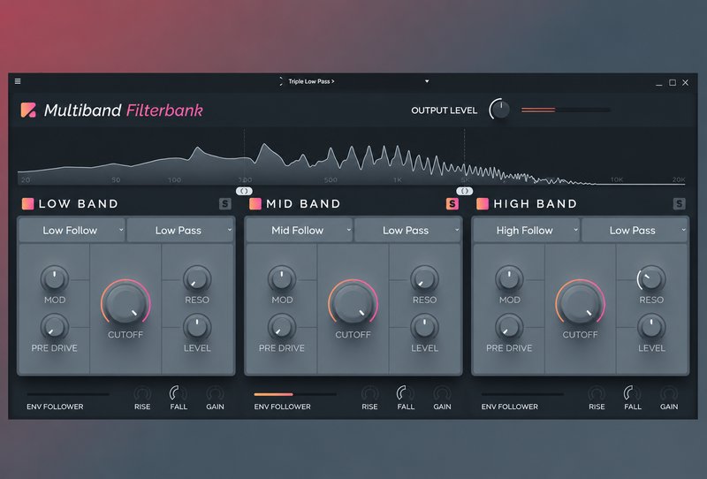
Task: Click the Mid Band envelope RISE knob
Action: (369, 393)
